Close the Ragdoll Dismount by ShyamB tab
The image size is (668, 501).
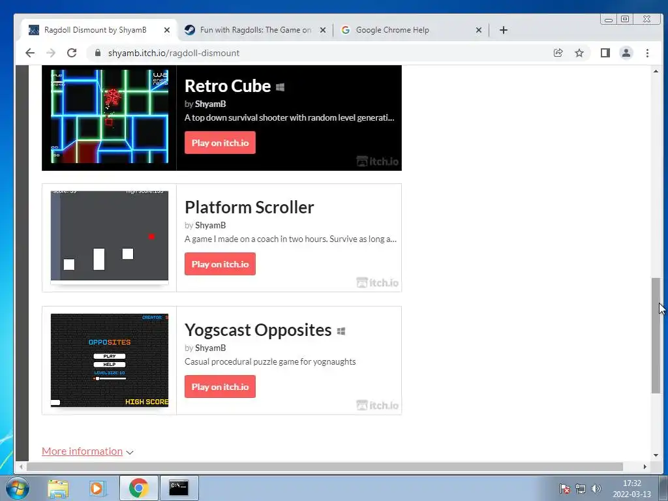click(x=167, y=30)
